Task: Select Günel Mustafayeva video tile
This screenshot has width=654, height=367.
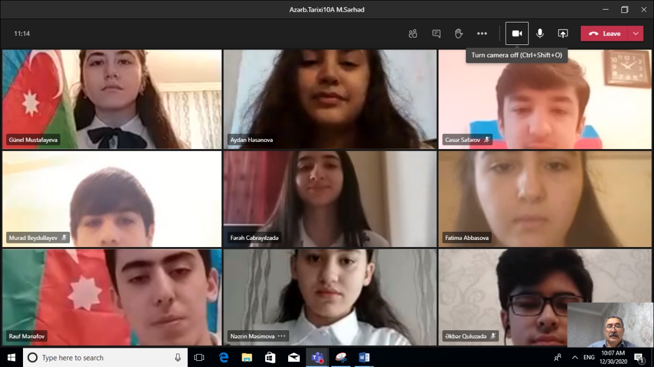Action: point(112,99)
